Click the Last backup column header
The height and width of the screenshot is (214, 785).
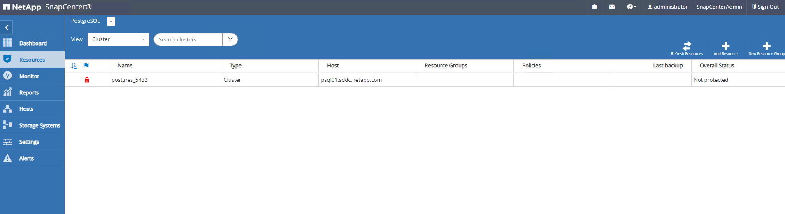tap(668, 66)
